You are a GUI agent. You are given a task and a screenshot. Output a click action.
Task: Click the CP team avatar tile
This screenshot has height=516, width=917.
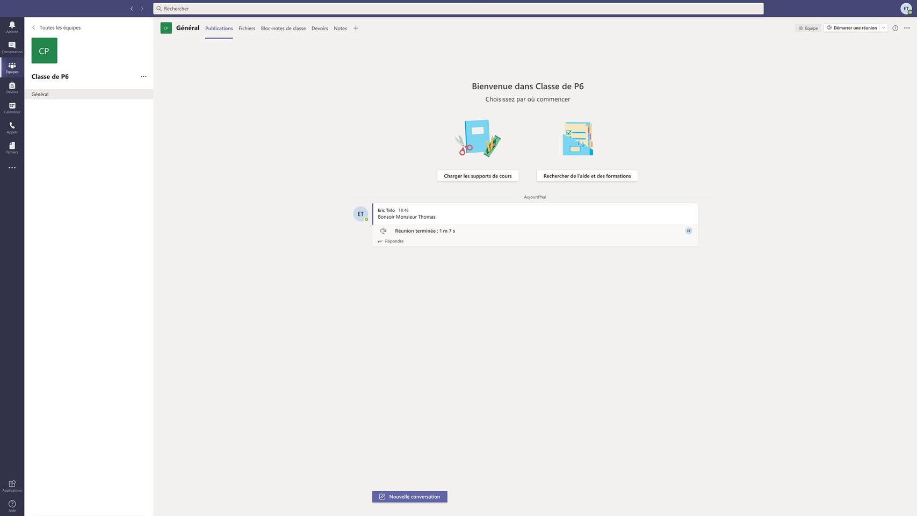point(44,51)
